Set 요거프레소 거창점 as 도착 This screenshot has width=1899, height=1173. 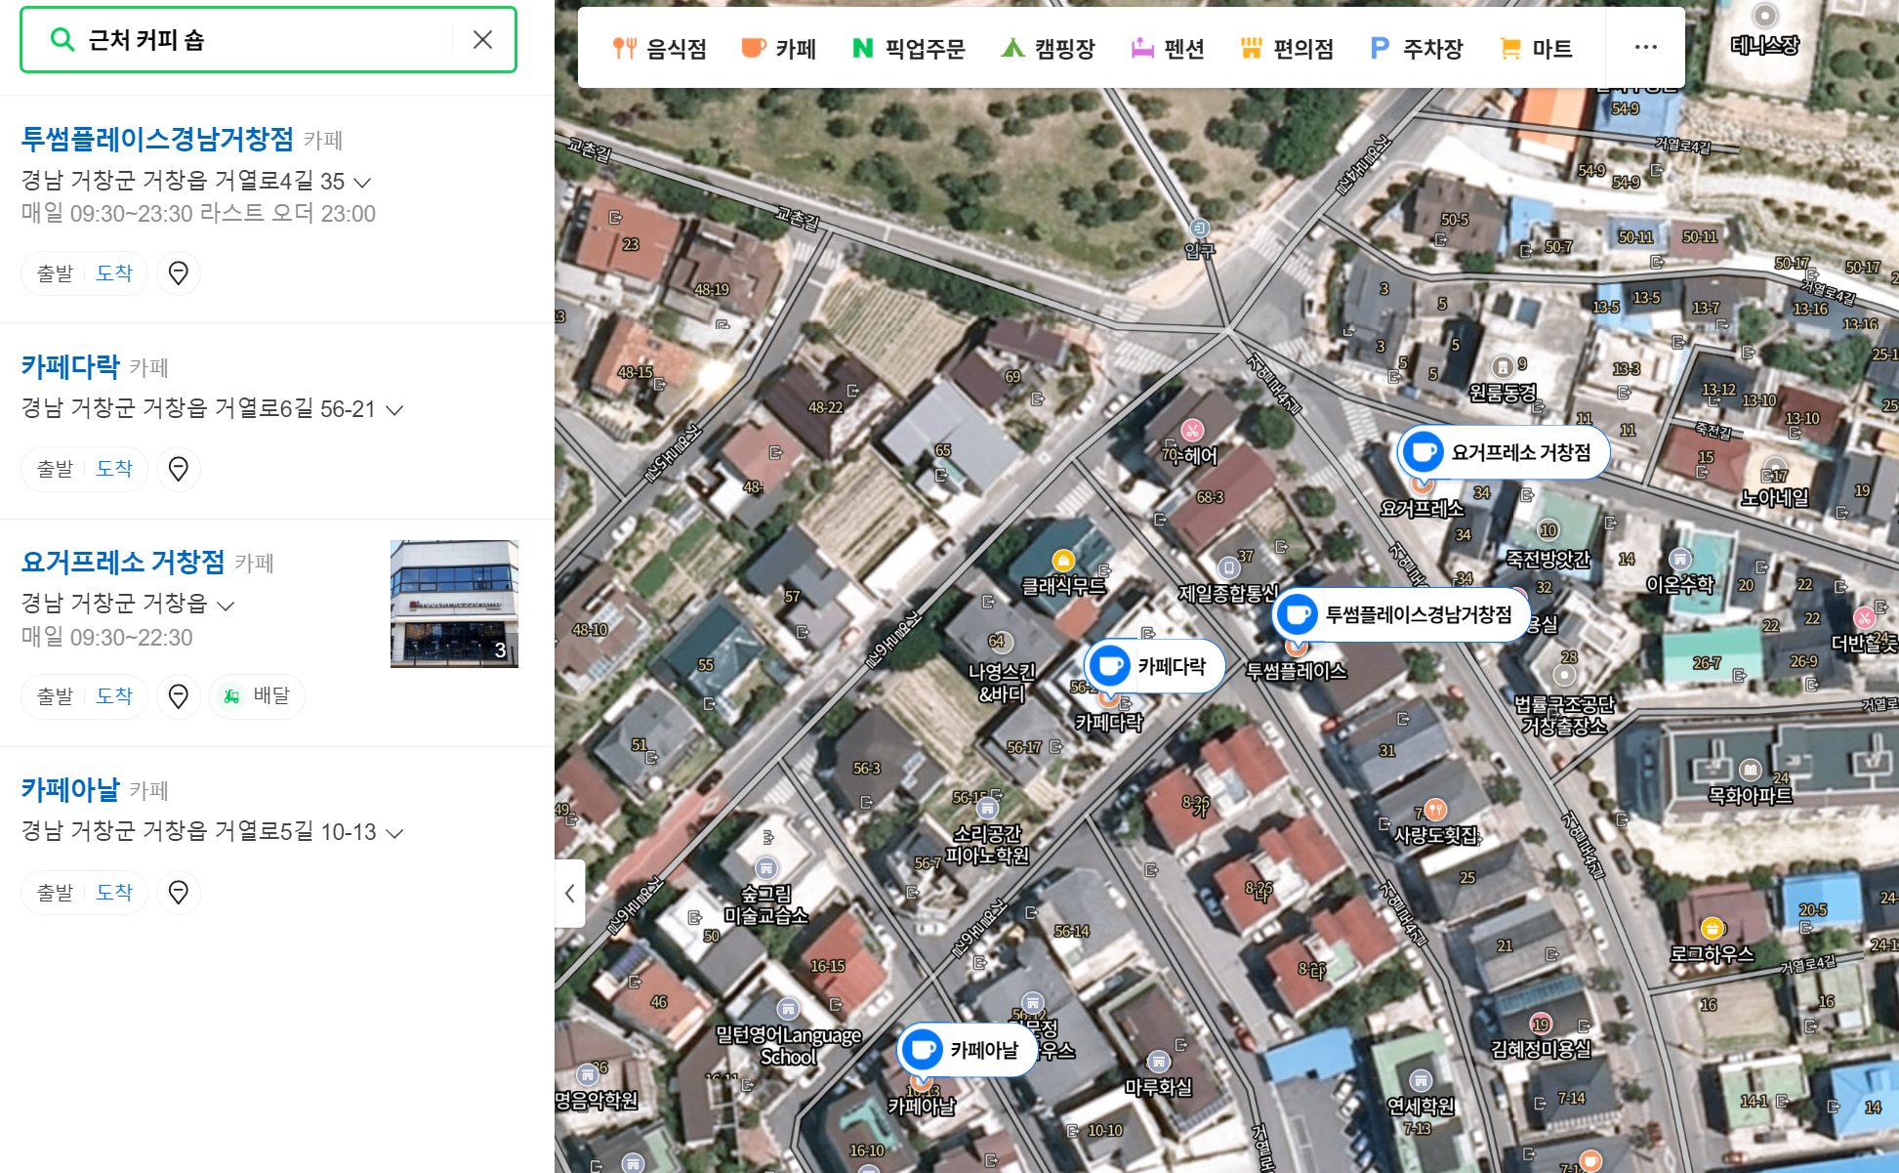pyautogui.click(x=114, y=696)
